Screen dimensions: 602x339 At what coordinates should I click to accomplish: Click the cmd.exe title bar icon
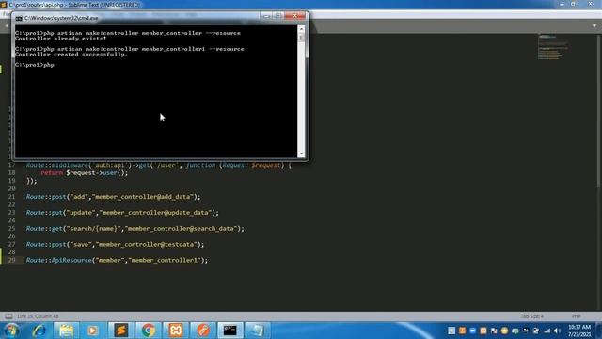click(19, 18)
